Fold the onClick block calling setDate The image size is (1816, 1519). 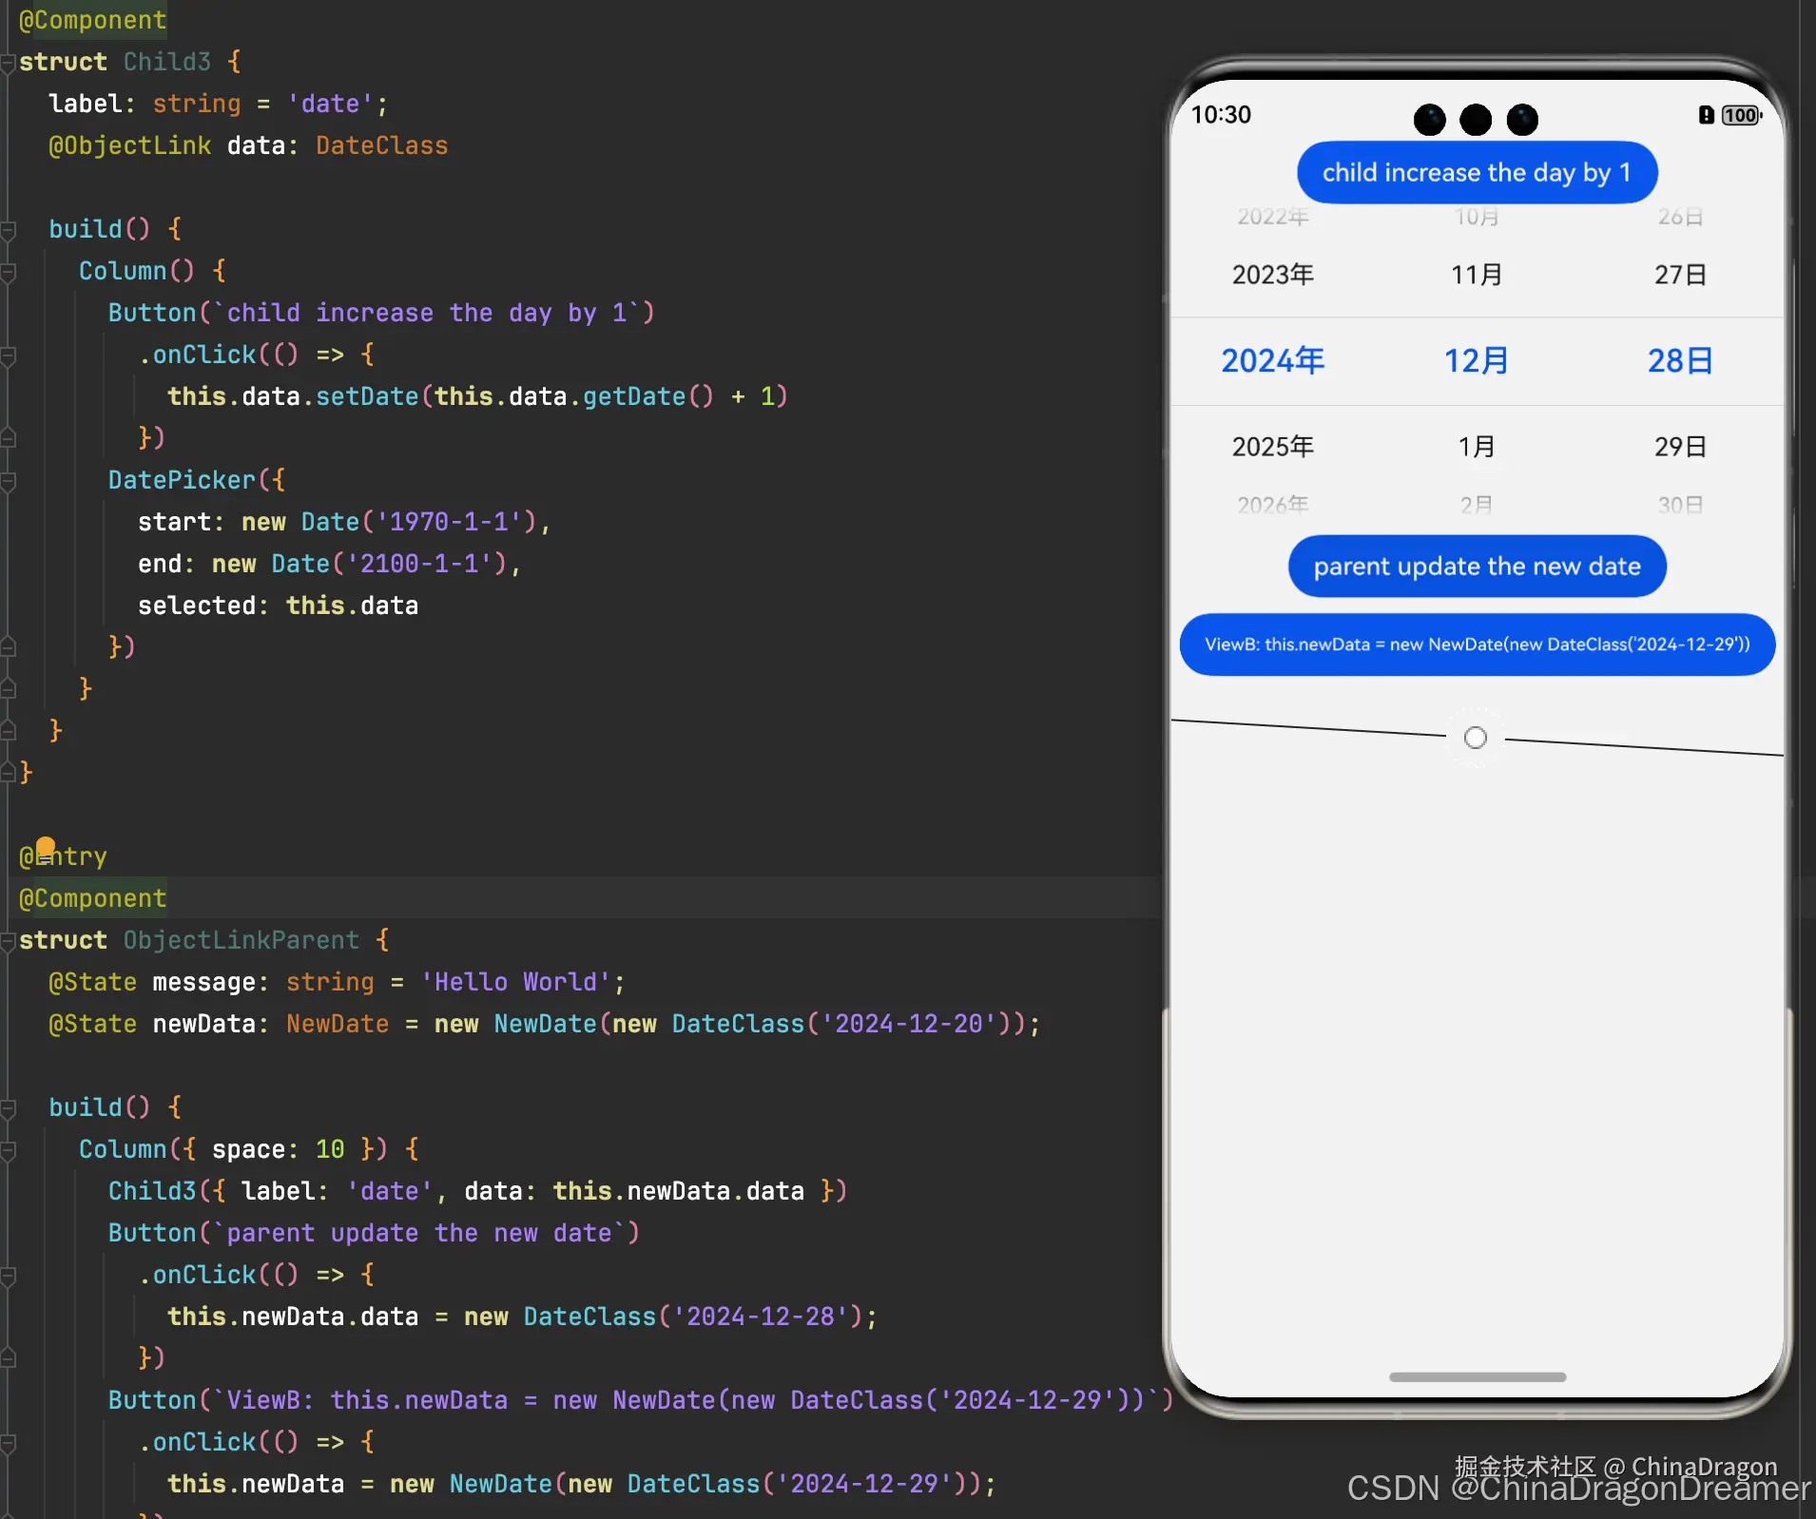9,356
